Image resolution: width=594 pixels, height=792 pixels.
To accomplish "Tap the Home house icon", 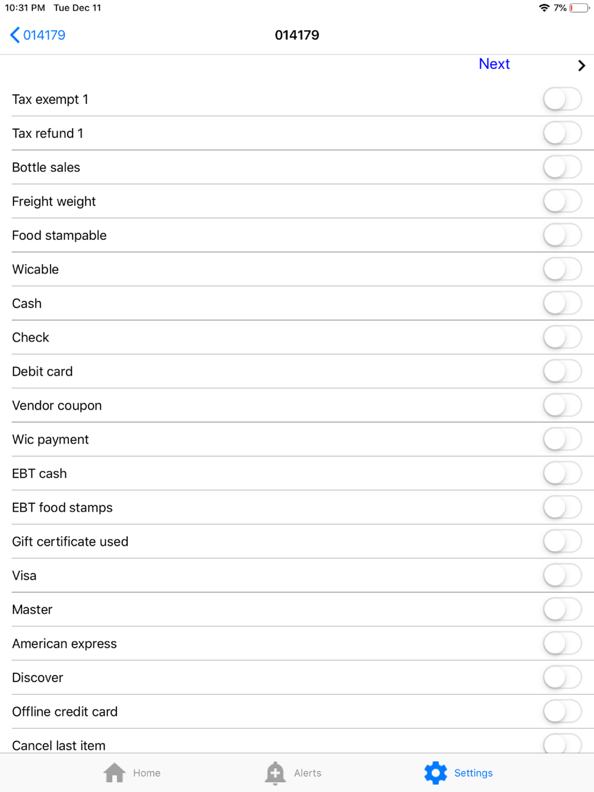I will [115, 773].
